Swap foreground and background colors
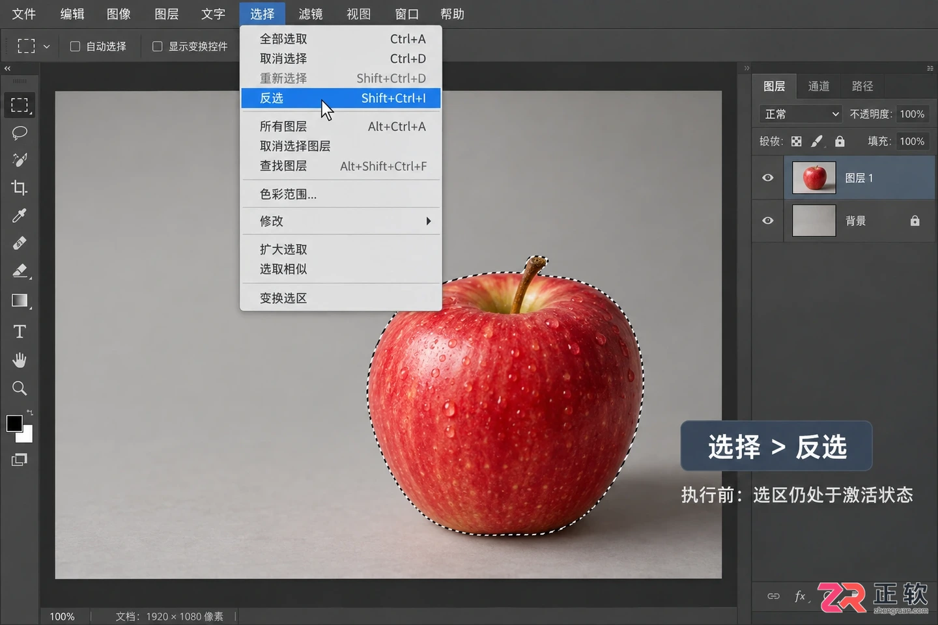938x625 pixels. tap(30, 413)
